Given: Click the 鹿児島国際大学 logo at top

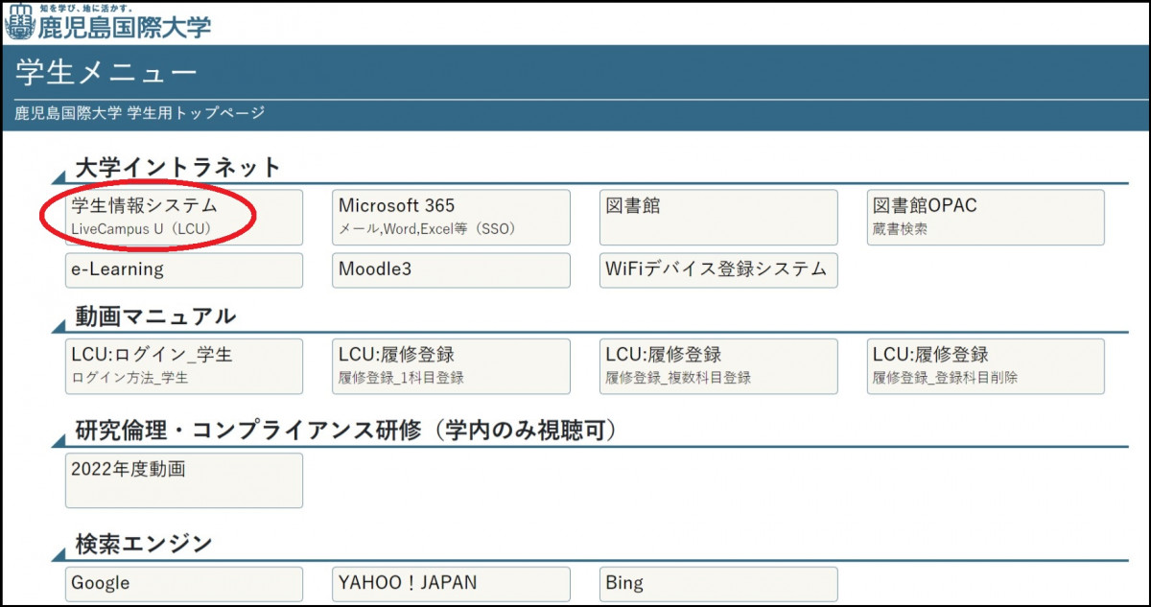Looking at the screenshot, I should coord(107,23).
